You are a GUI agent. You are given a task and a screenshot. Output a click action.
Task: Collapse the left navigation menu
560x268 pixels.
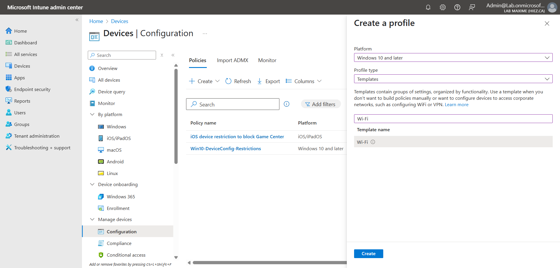[77, 20]
